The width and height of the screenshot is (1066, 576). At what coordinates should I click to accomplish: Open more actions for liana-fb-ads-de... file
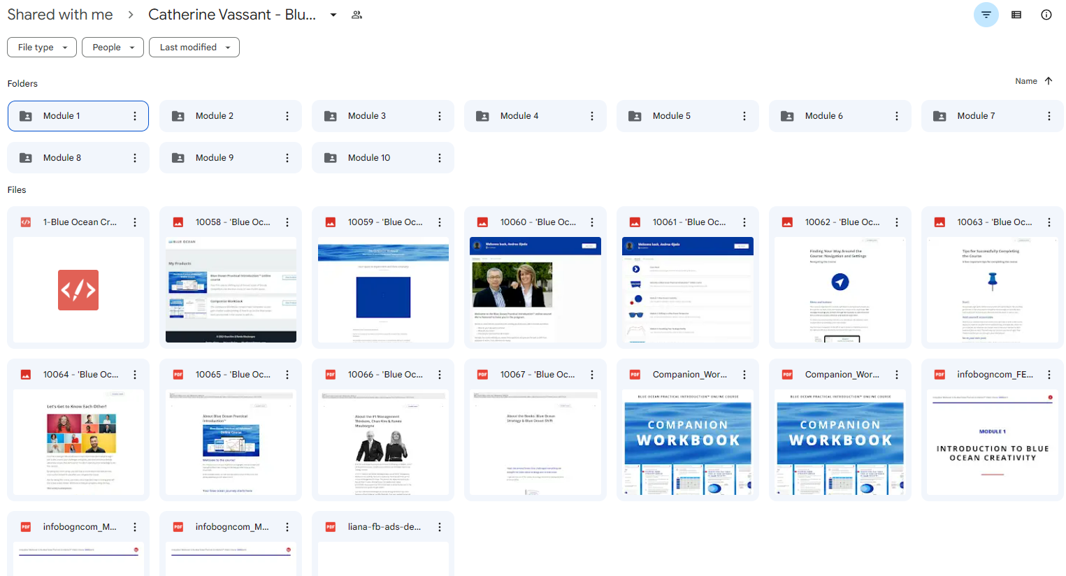pos(440,527)
